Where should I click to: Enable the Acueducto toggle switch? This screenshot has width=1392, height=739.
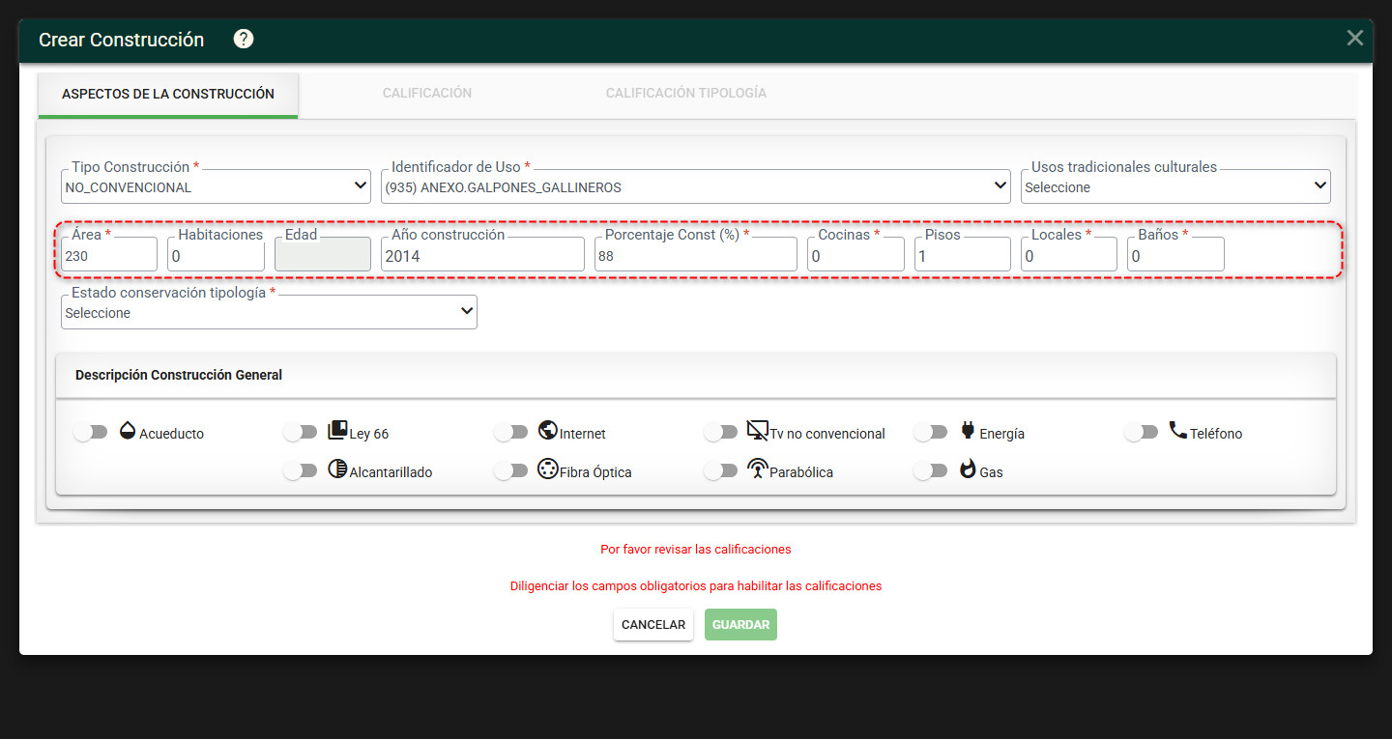[90, 433]
